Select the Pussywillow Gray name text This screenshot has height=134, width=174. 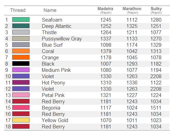click(62, 39)
